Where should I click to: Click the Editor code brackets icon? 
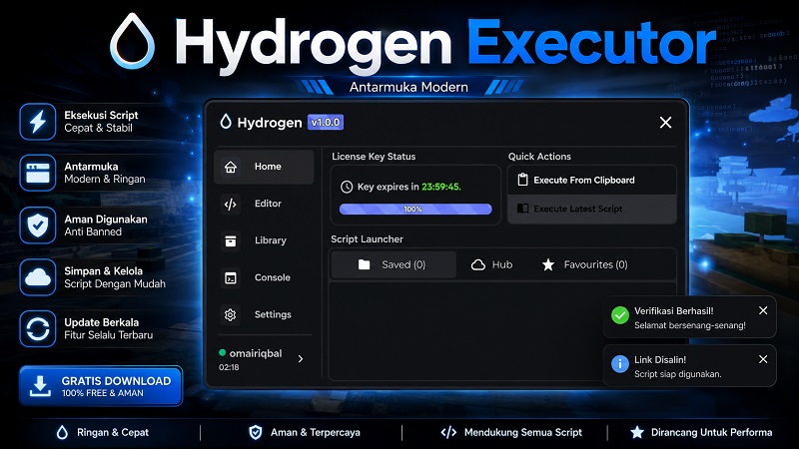(231, 205)
